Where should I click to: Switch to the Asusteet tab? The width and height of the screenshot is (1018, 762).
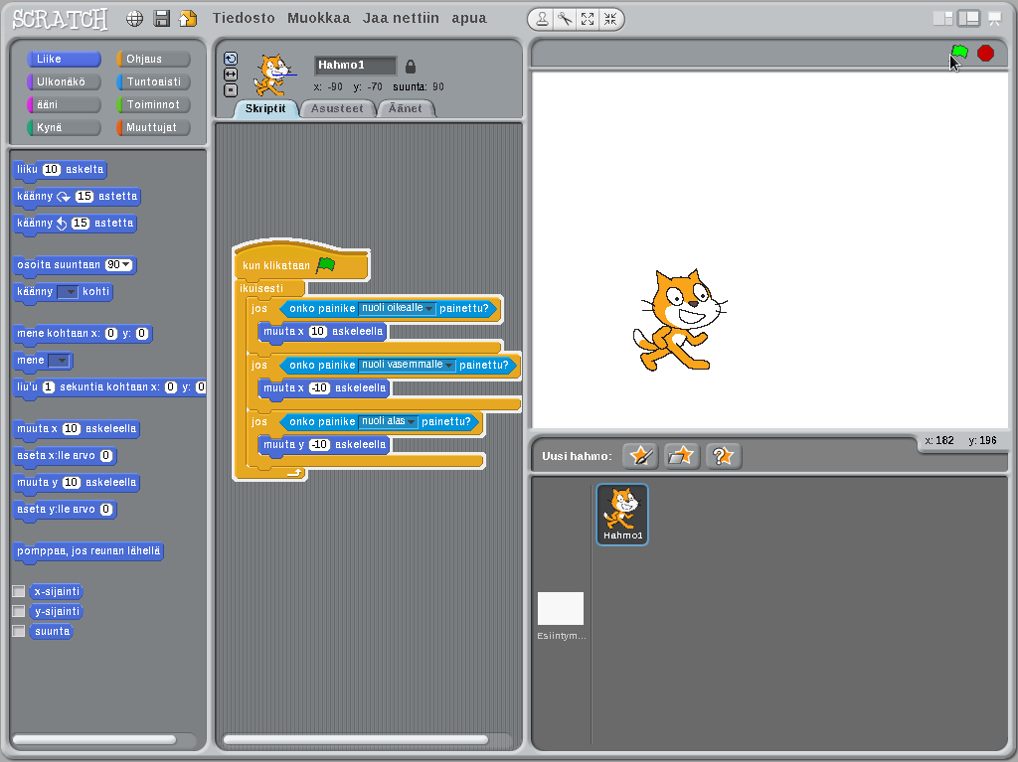(x=337, y=108)
